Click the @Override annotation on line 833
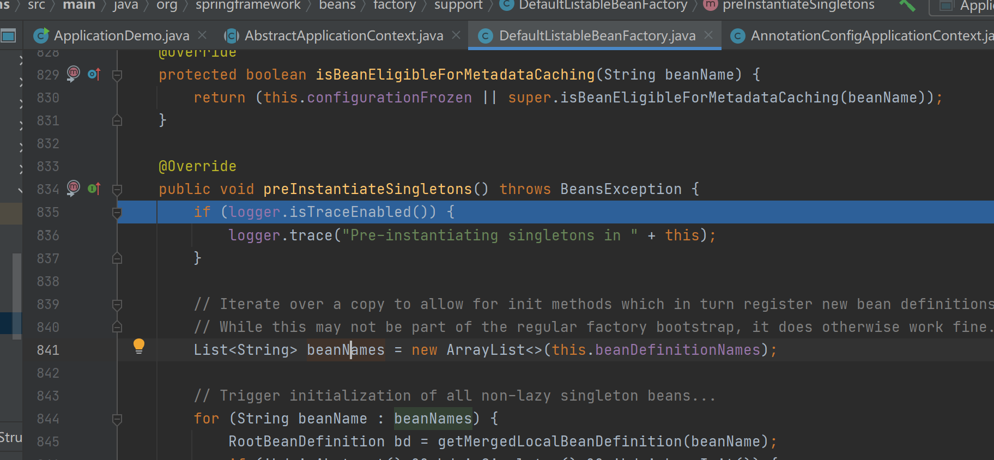Screen dimensions: 994x460 tap(197, 166)
